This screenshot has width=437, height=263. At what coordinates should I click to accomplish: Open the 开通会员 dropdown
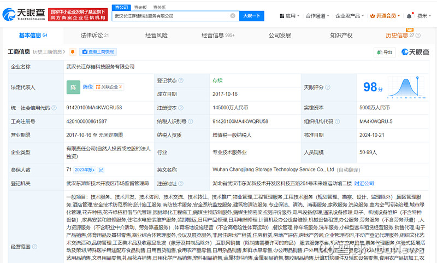pos(385,16)
